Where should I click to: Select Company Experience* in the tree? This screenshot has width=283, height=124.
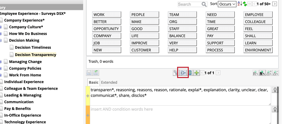coord(24,20)
